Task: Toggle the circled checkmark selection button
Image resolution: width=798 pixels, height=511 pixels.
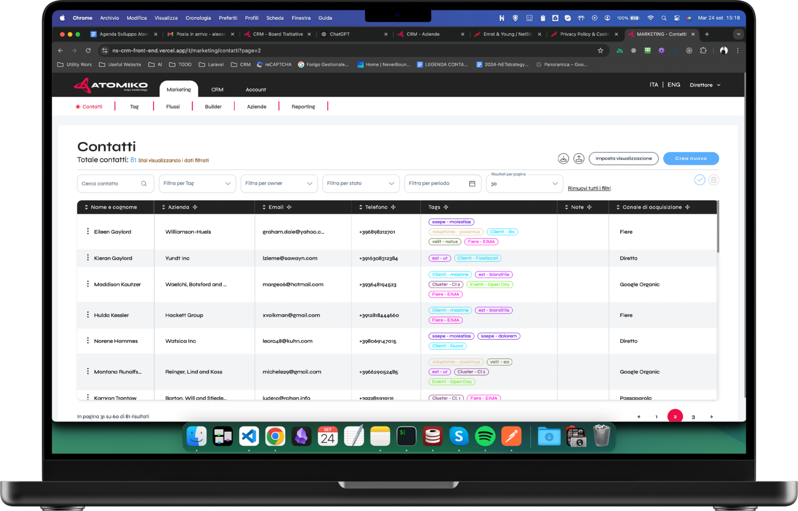Action: tap(700, 180)
